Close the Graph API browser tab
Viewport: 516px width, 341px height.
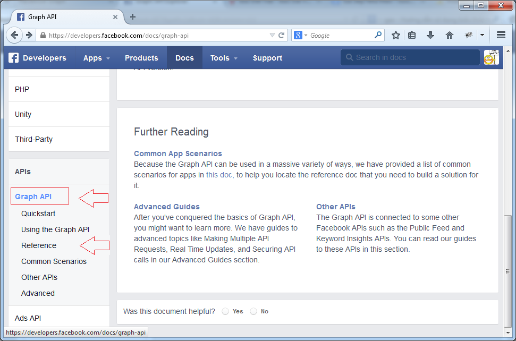(x=115, y=17)
